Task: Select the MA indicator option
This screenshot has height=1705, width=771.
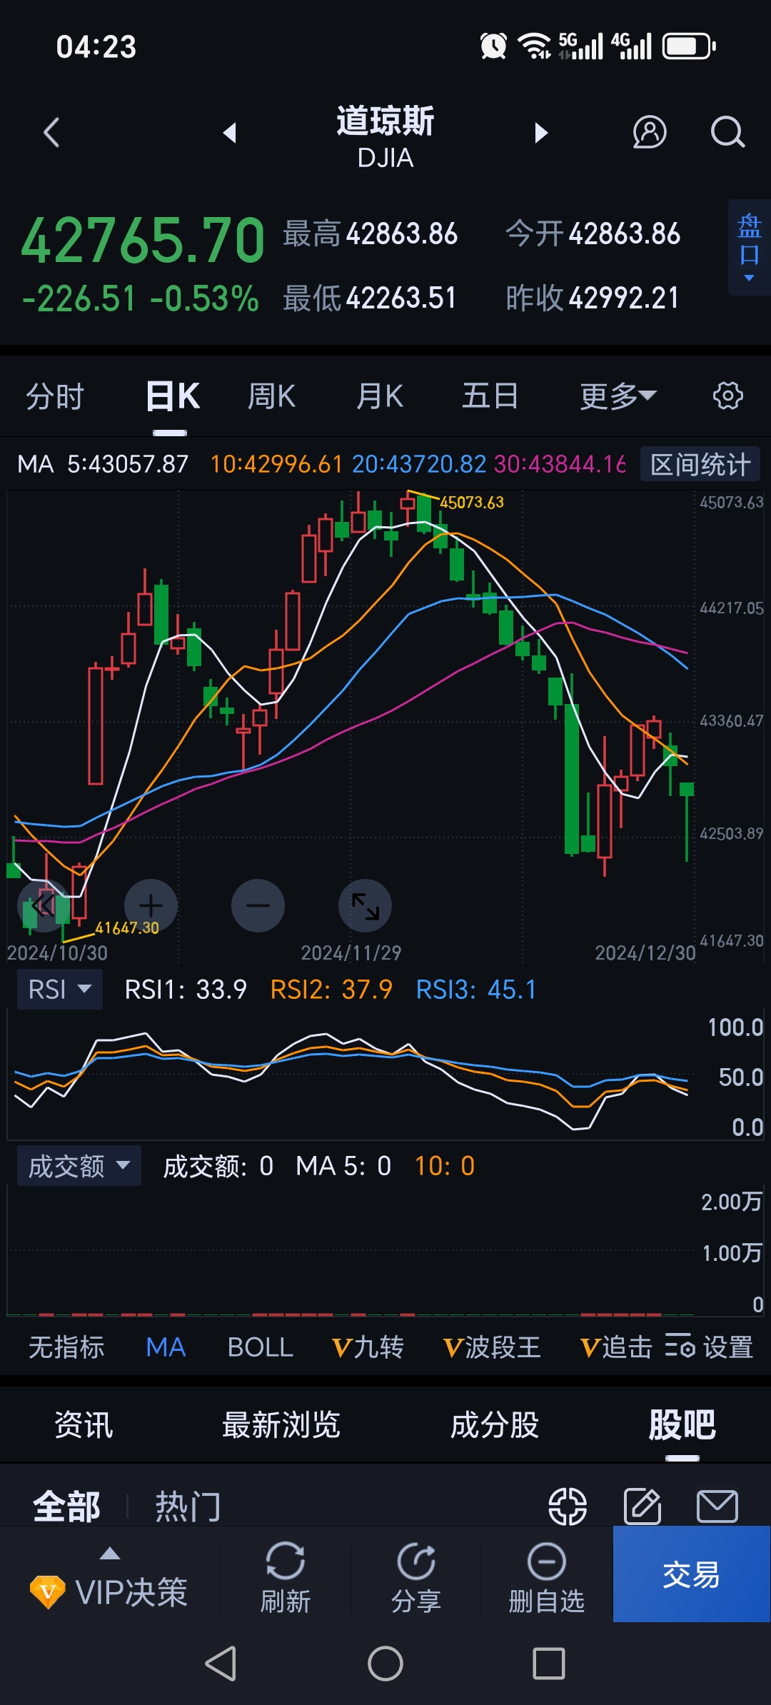Action: (166, 1347)
